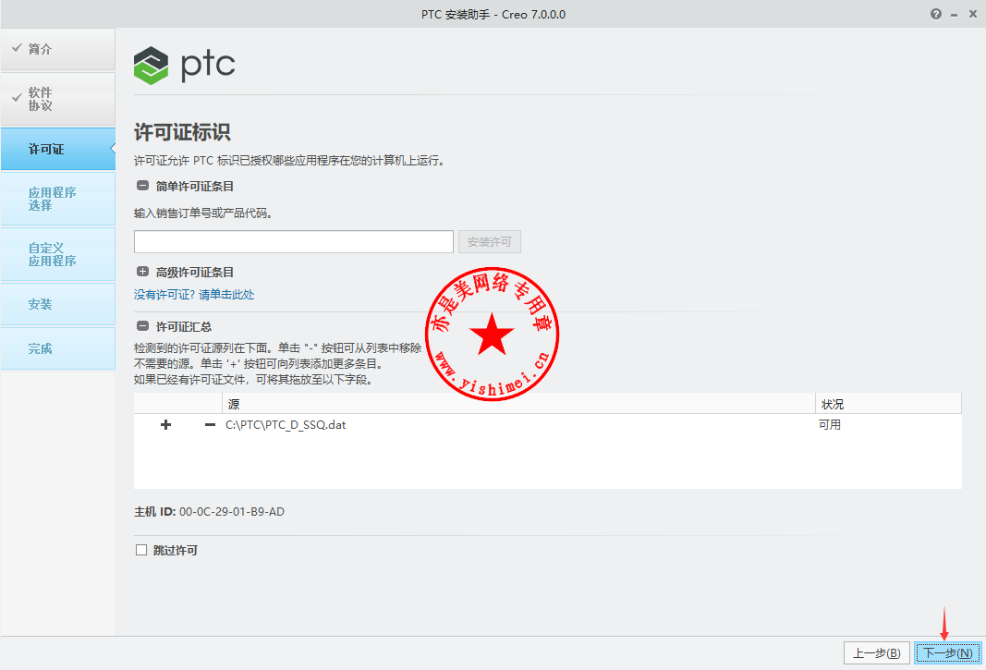Click the host ID 00-0C-29-01-B9-AD
Viewport: 986px width, 670px height.
pos(231,511)
